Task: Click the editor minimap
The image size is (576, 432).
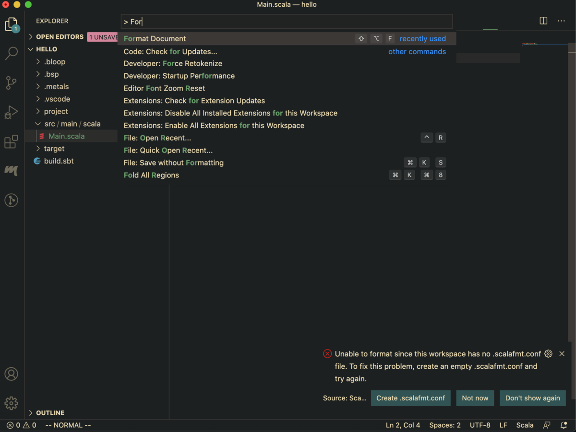Action: pos(545,44)
